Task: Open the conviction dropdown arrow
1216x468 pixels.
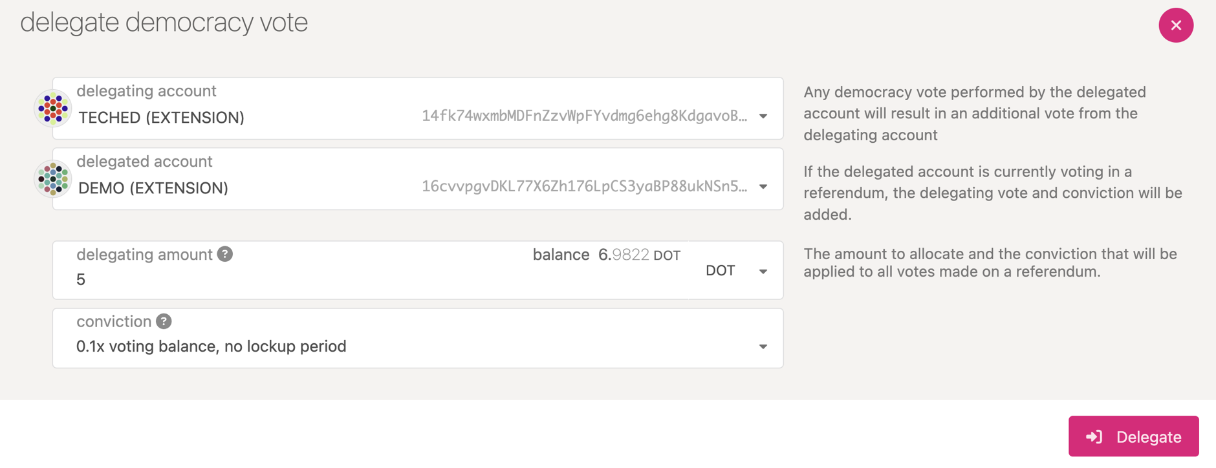Action: click(763, 347)
